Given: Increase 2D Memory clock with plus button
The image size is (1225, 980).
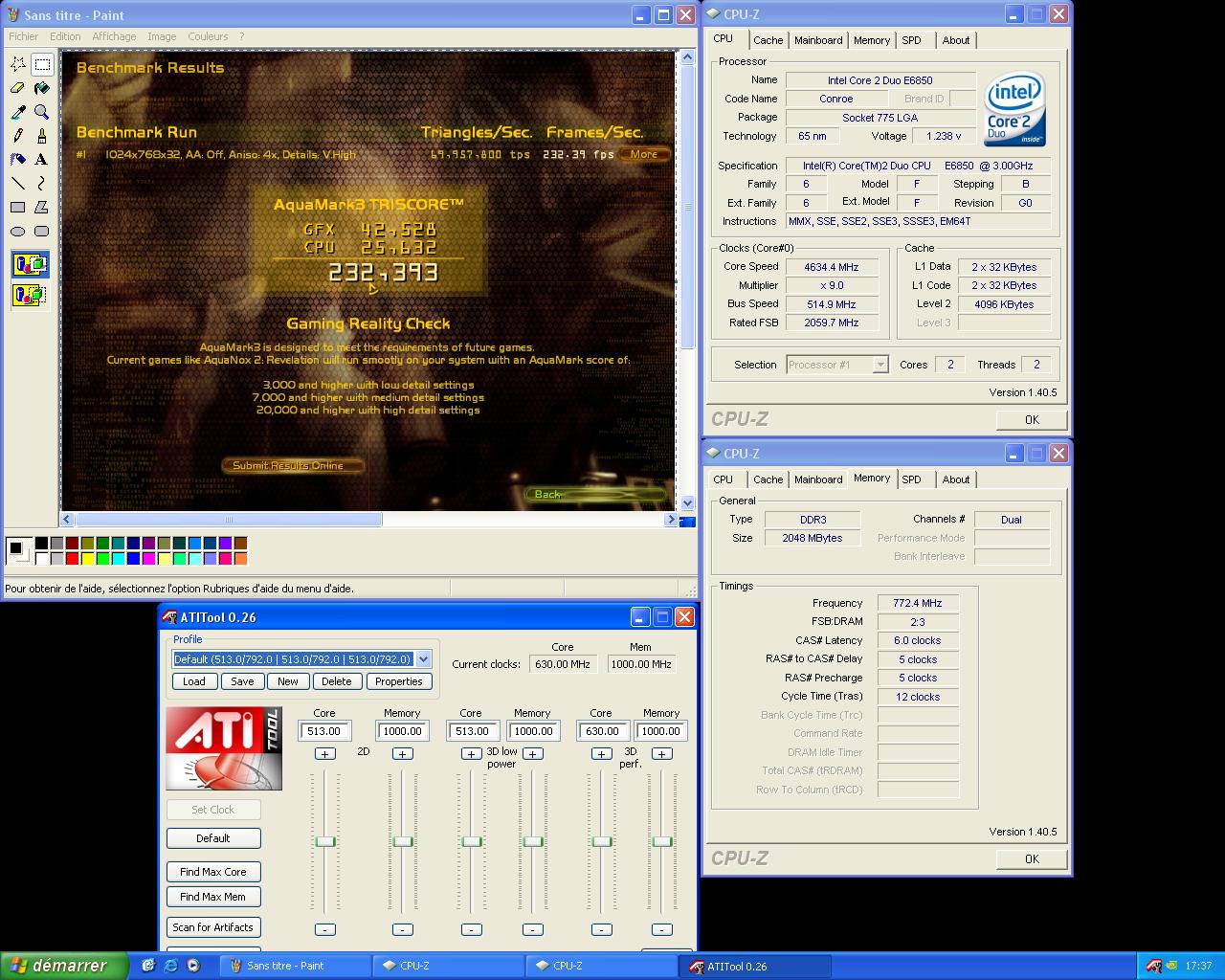Looking at the screenshot, I should 403,754.
